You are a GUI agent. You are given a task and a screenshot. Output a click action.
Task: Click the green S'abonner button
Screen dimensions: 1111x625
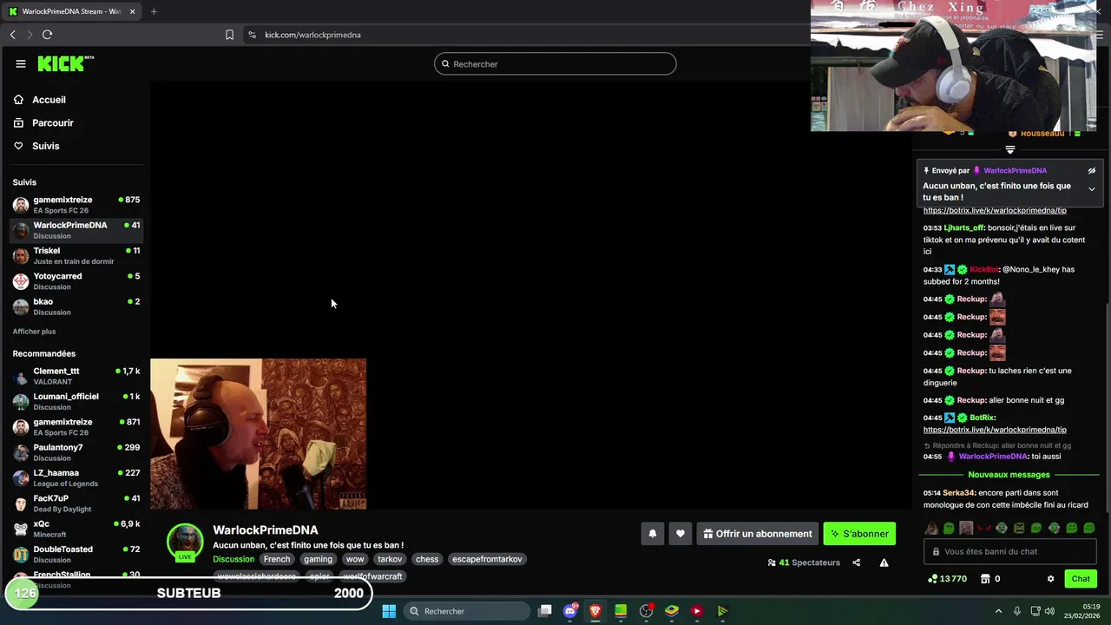[859, 534]
